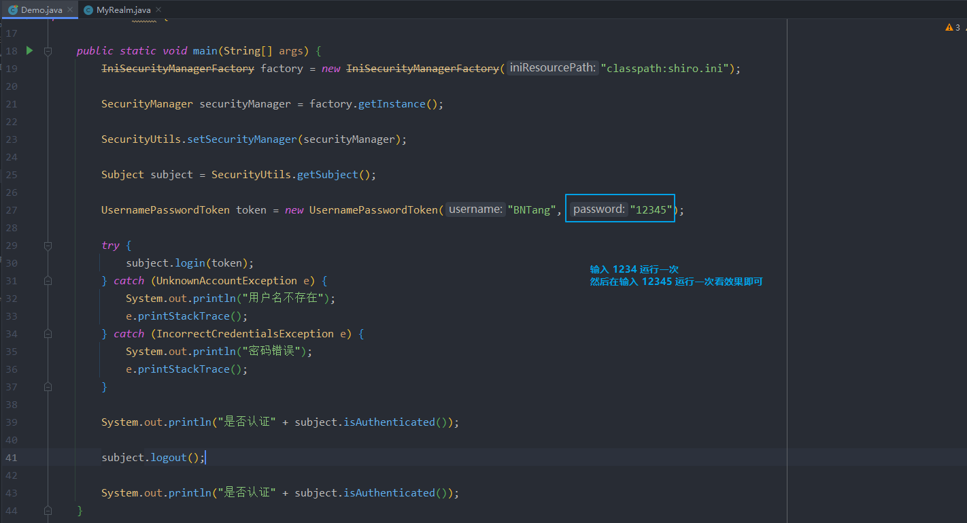Collapse the UnknownAccountException catch fold marker
The height and width of the screenshot is (523, 967).
point(48,281)
